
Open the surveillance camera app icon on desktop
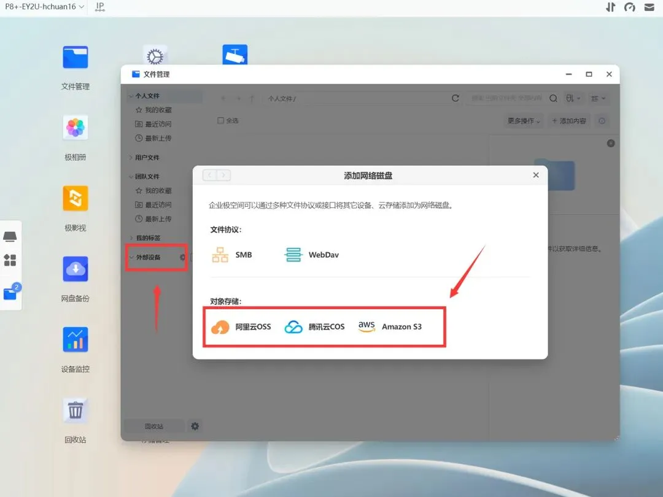(x=235, y=55)
